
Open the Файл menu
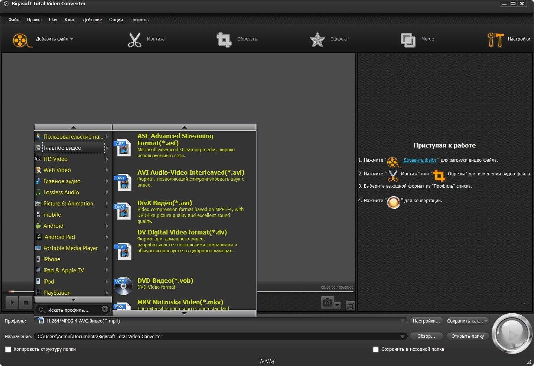(14, 20)
